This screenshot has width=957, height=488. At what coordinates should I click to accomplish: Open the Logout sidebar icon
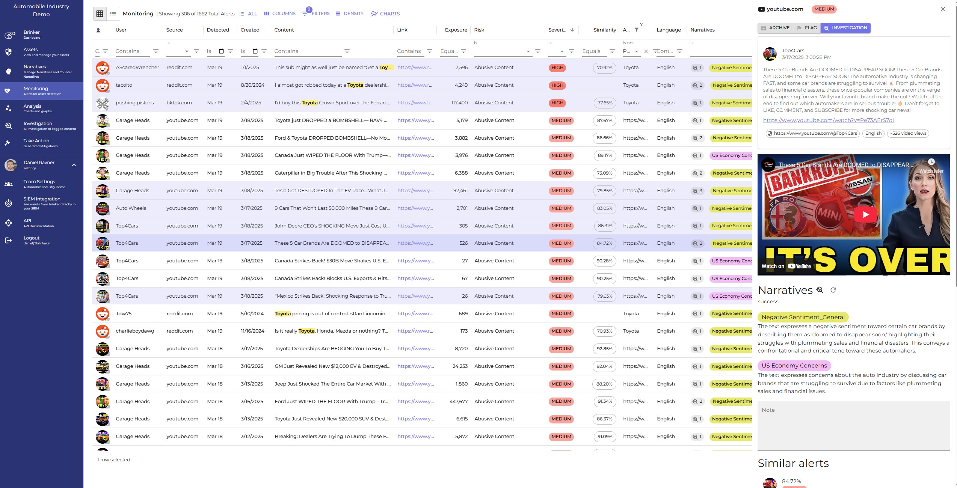8,240
